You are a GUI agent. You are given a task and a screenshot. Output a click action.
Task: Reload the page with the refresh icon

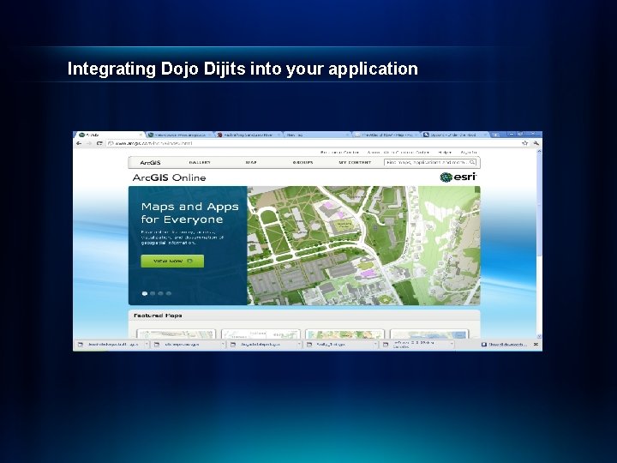click(99, 143)
